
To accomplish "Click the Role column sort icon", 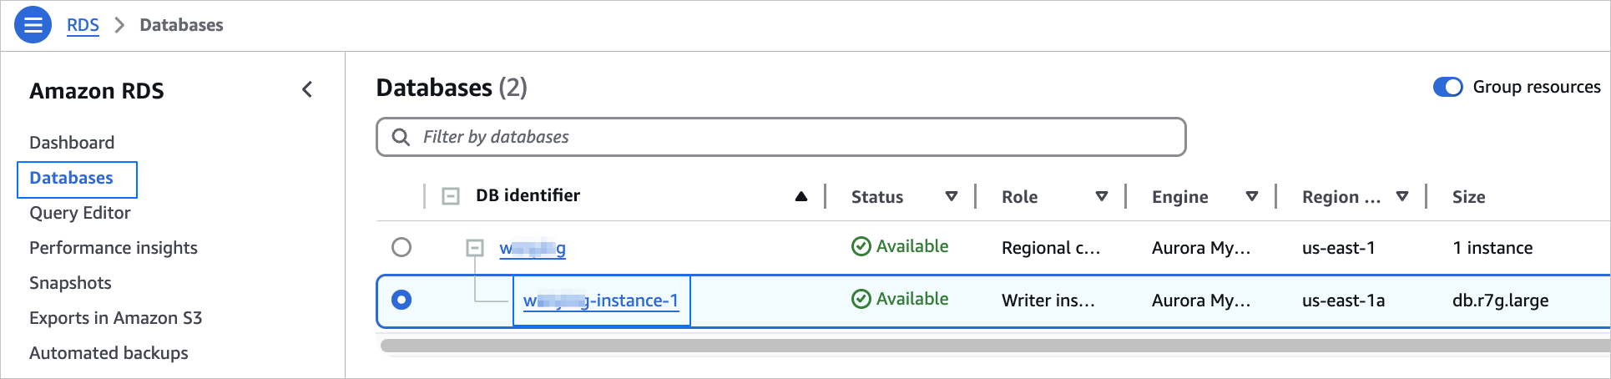I will click(1101, 197).
